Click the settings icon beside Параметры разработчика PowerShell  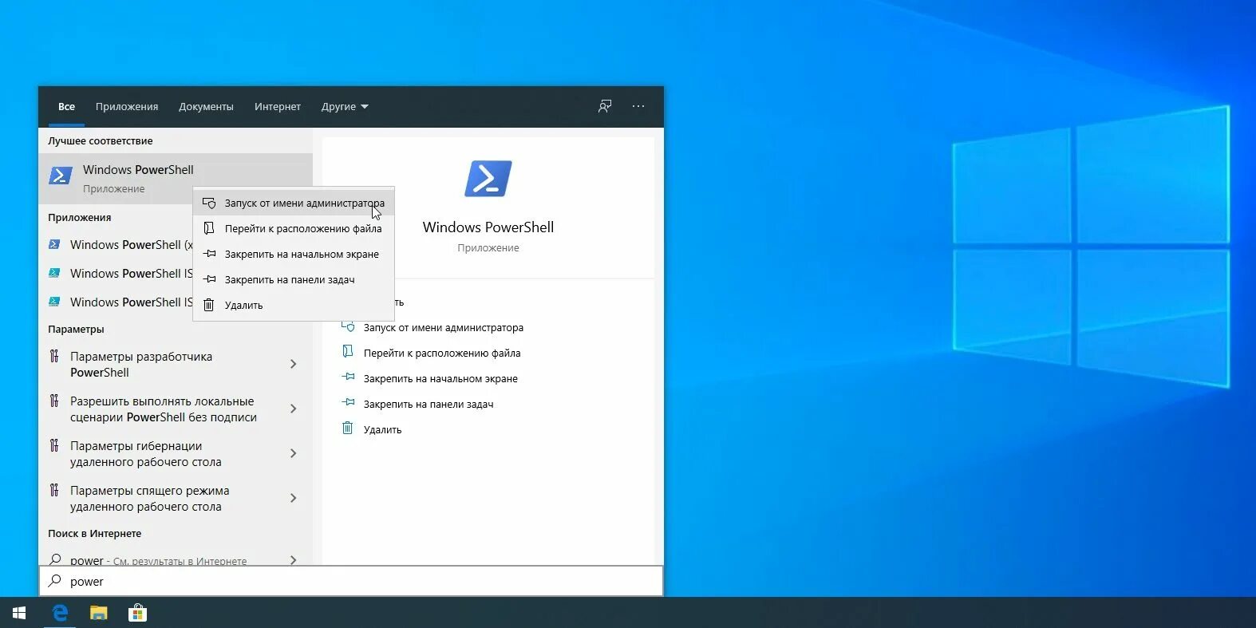coord(54,356)
